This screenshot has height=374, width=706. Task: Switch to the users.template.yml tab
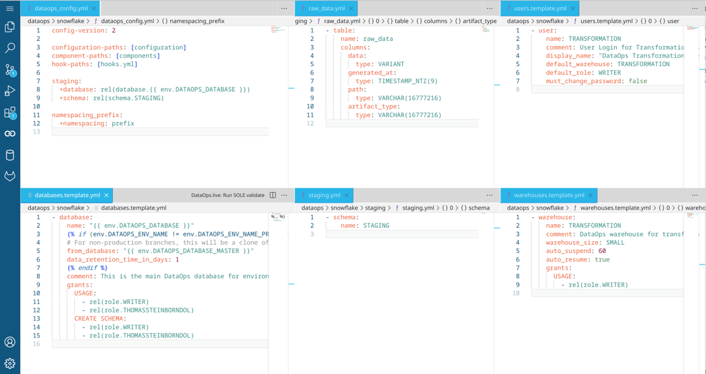coord(540,9)
